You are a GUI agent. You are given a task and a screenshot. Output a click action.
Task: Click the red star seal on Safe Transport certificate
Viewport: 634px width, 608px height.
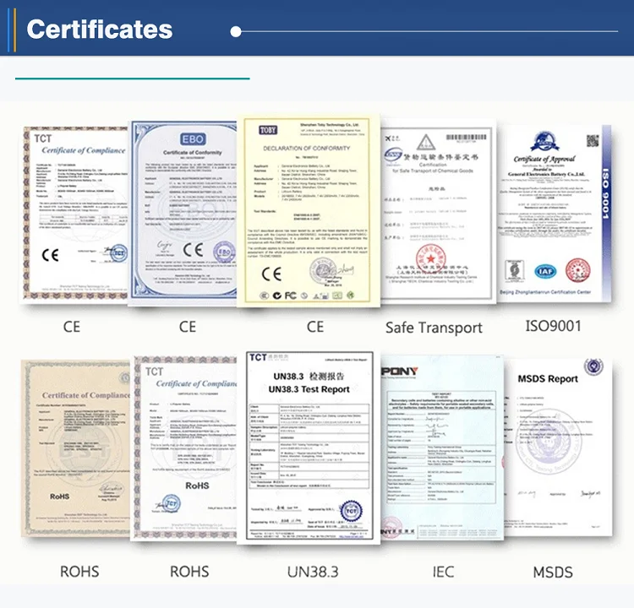click(x=430, y=259)
